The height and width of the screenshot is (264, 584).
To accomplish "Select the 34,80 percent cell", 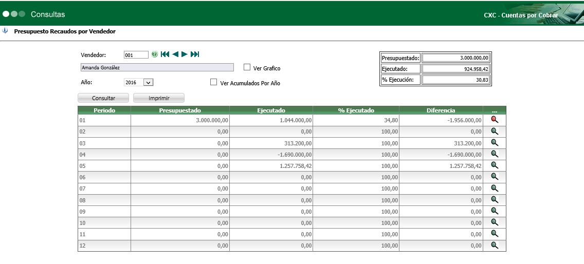I will click(x=356, y=120).
